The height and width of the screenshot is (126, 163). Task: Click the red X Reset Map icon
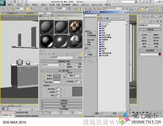[x=53, y=53]
